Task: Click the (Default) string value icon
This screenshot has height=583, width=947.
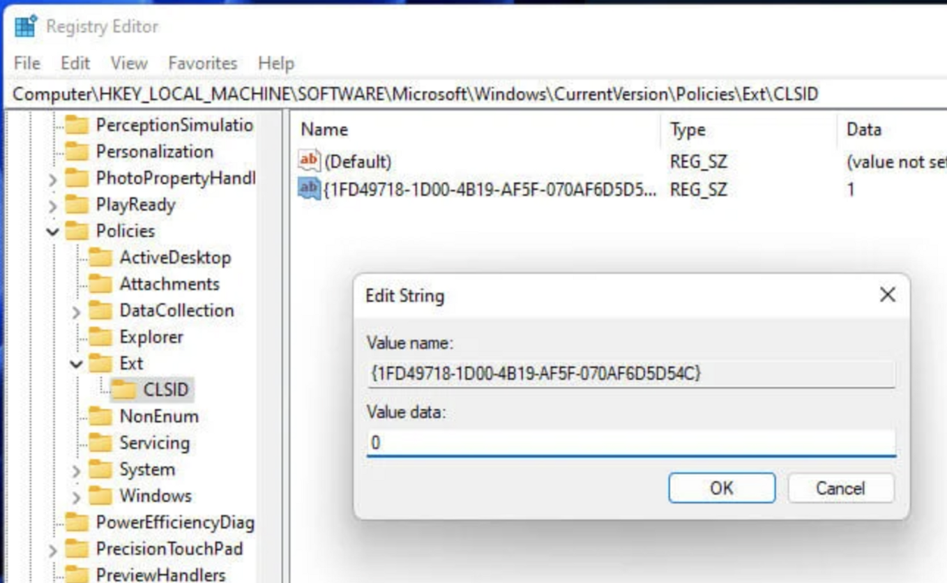Action: point(309,161)
